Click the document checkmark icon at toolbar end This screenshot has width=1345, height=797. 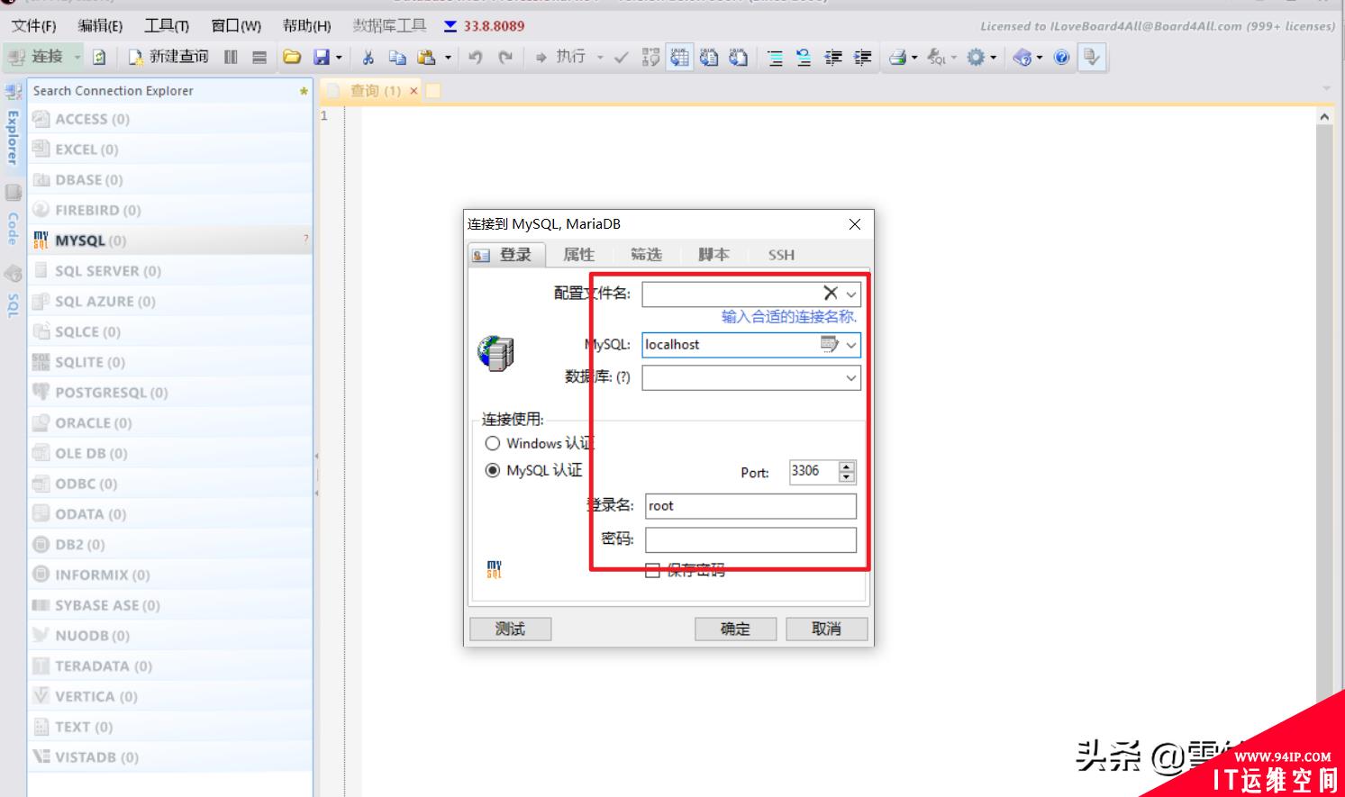click(1092, 58)
